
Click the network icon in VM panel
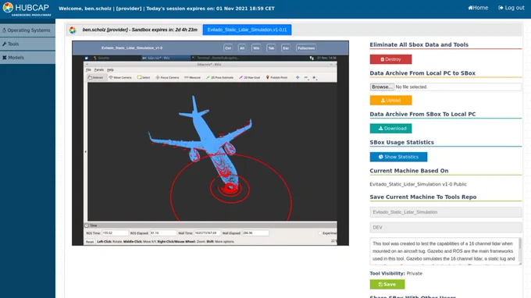pos(312,58)
